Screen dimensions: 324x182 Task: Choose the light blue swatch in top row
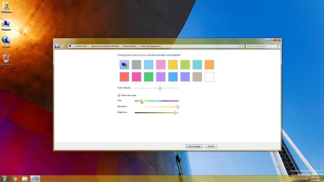148,65
